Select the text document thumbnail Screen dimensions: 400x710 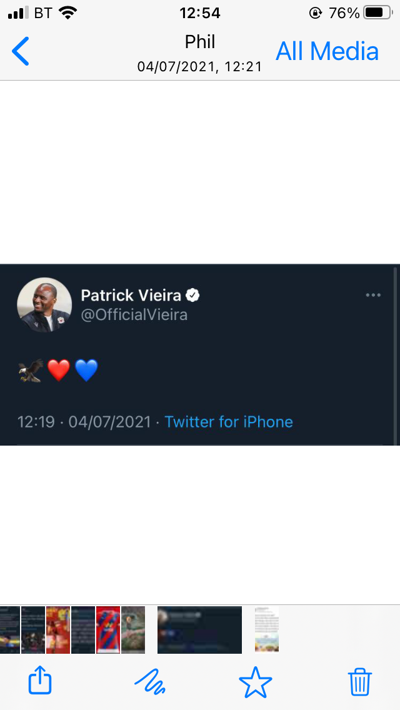[266, 630]
